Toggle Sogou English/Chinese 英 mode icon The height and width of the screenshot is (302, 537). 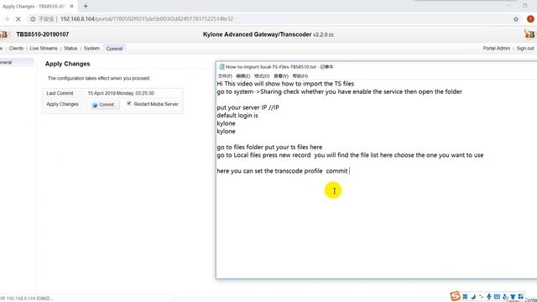tap(465, 296)
